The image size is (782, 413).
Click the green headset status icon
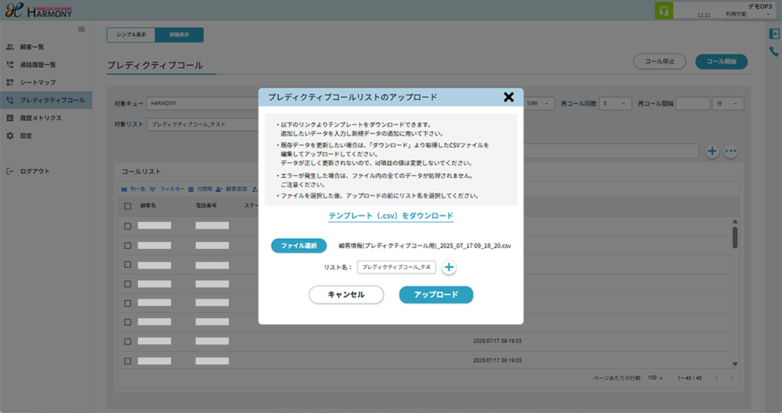pyautogui.click(x=662, y=11)
